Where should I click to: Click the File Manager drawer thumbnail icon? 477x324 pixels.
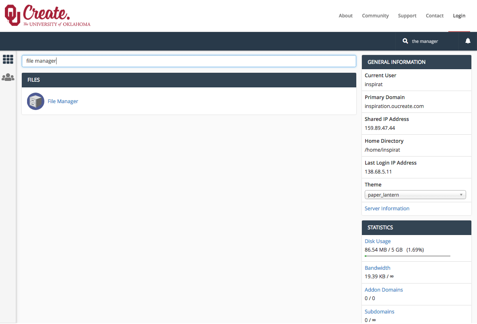coord(36,101)
